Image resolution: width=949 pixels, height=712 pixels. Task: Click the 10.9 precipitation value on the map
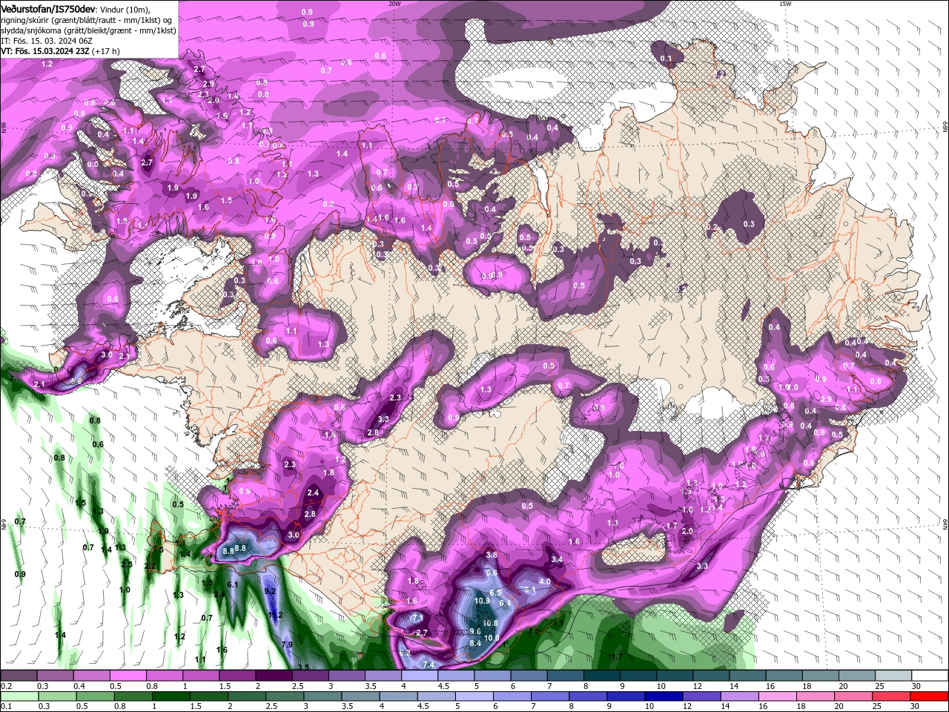pyautogui.click(x=482, y=601)
